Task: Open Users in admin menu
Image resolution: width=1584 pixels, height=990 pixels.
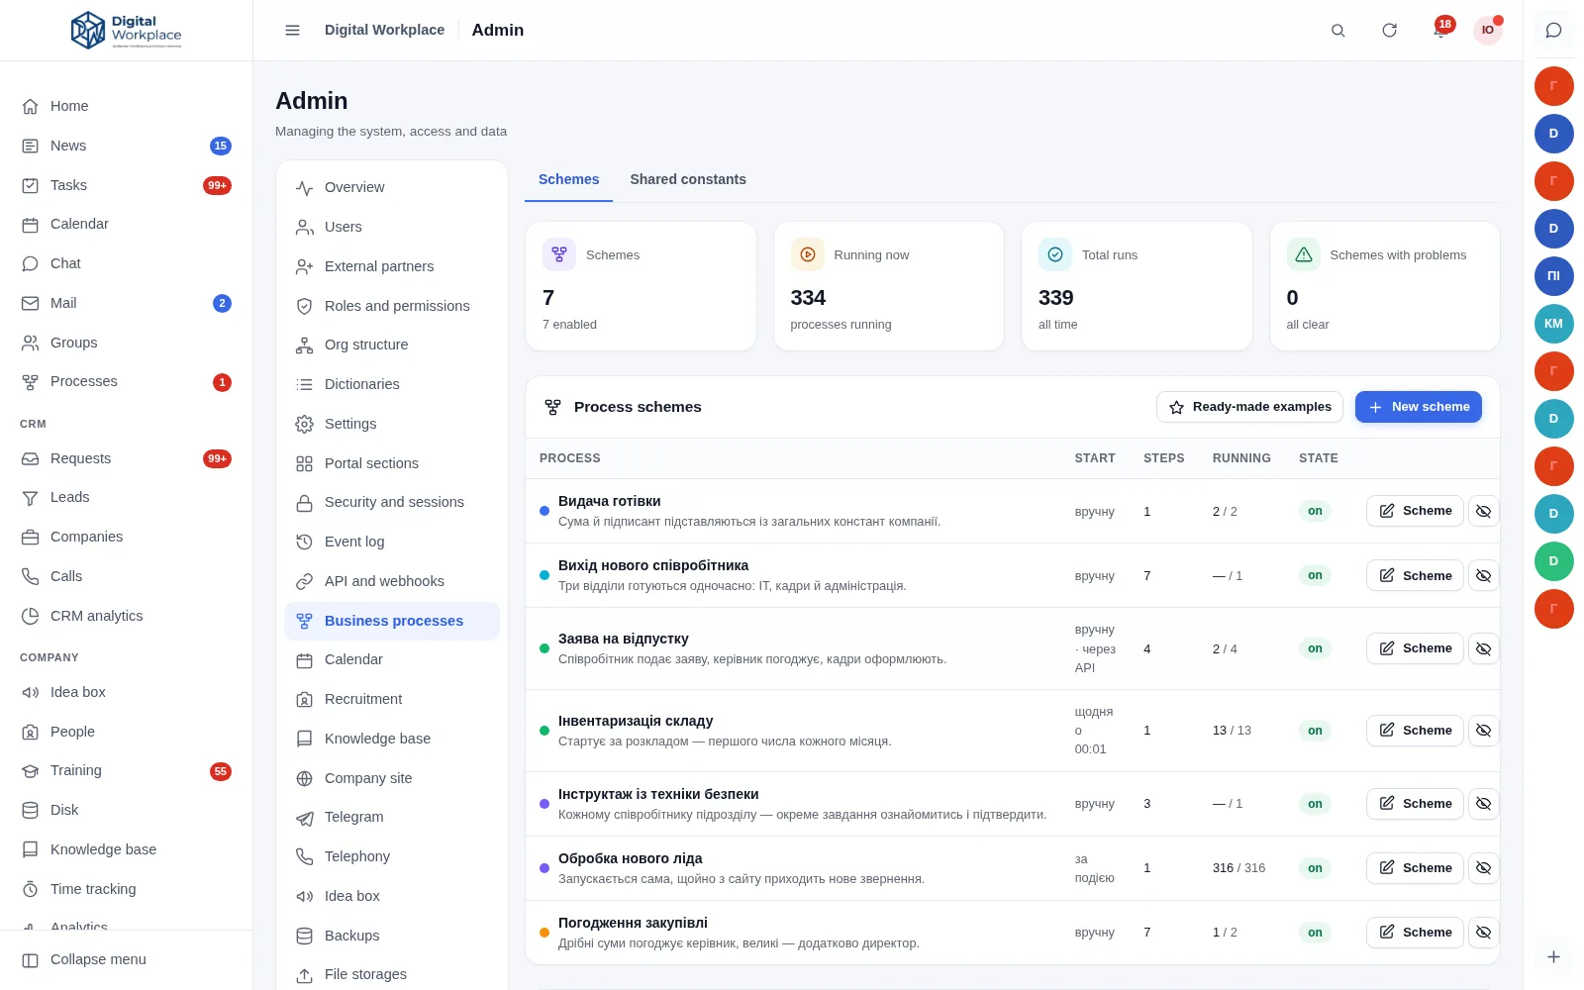Action: pyautogui.click(x=392, y=227)
